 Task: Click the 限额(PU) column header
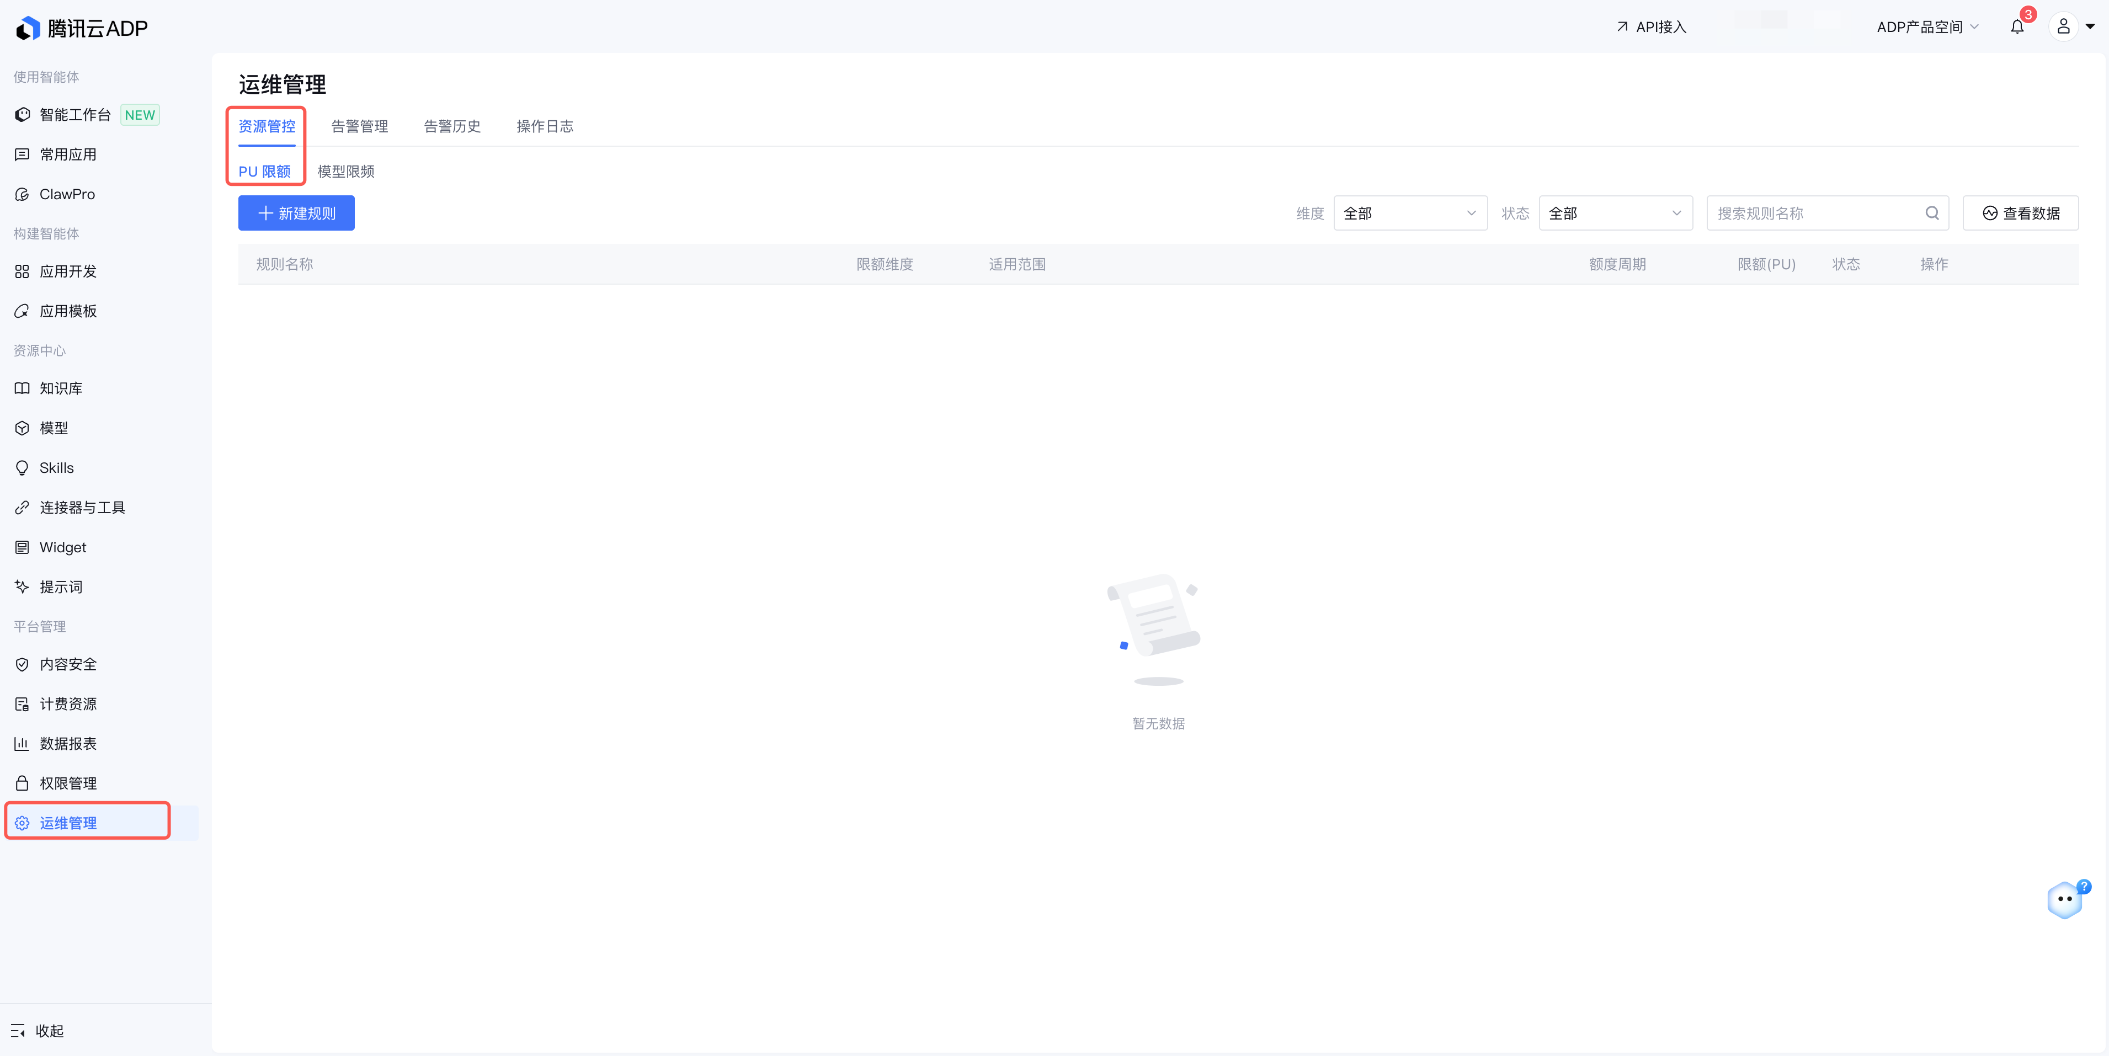1766,264
